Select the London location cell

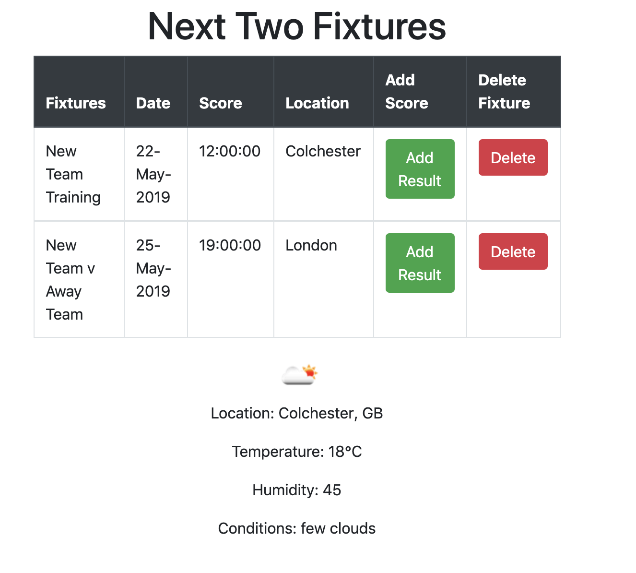click(311, 245)
